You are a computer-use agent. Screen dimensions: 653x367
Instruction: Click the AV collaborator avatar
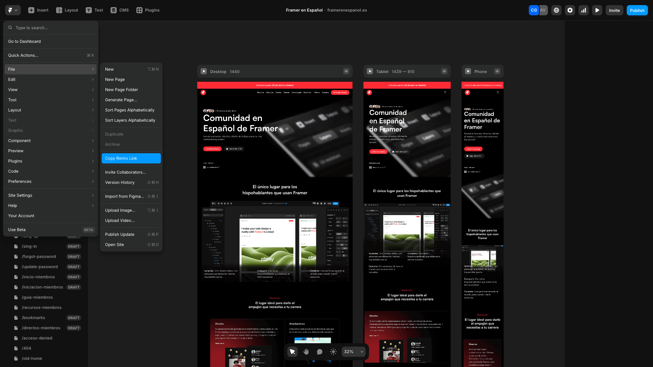point(543,10)
